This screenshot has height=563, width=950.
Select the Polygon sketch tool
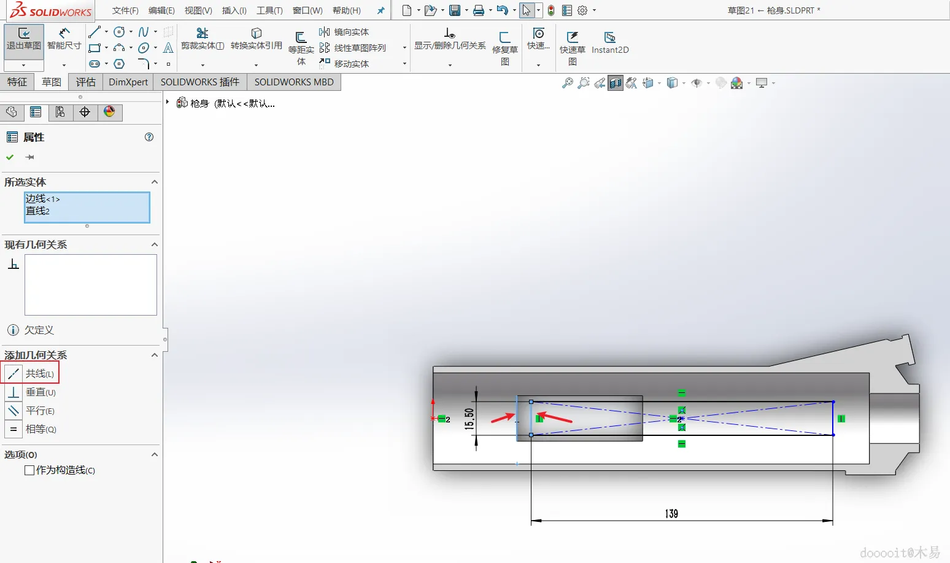[119, 64]
